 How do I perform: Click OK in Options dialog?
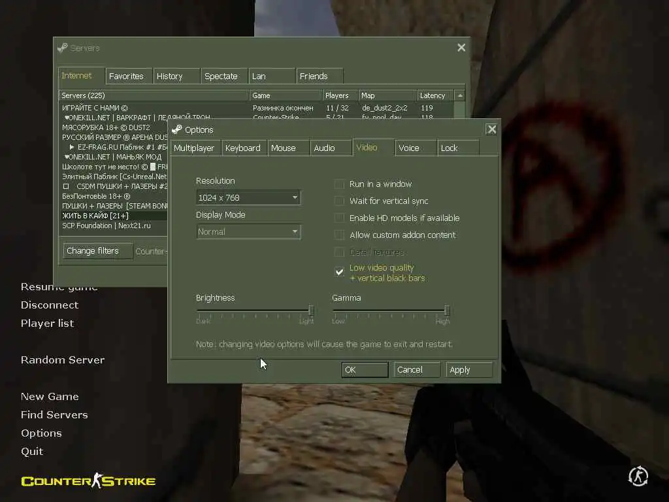[365, 370]
